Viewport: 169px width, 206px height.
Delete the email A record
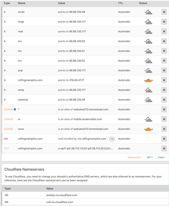tap(164, 12)
